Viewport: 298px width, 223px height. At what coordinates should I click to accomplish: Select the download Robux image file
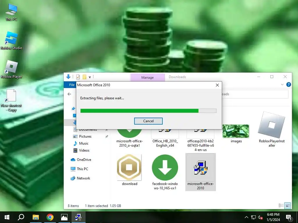(129, 170)
